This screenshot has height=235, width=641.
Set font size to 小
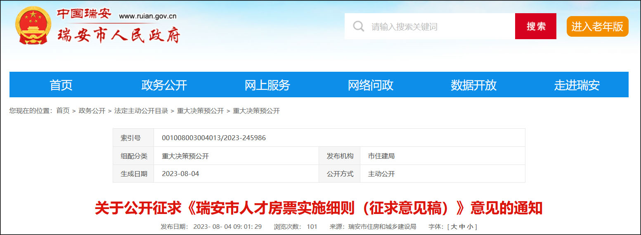[x=470, y=227]
